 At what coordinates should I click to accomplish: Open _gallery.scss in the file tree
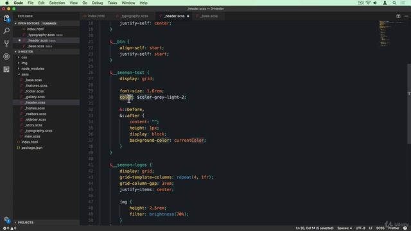(x=35, y=97)
